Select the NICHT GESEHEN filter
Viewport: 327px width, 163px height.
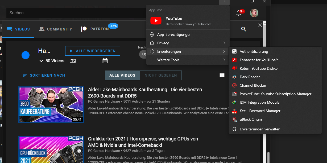coord(161,75)
